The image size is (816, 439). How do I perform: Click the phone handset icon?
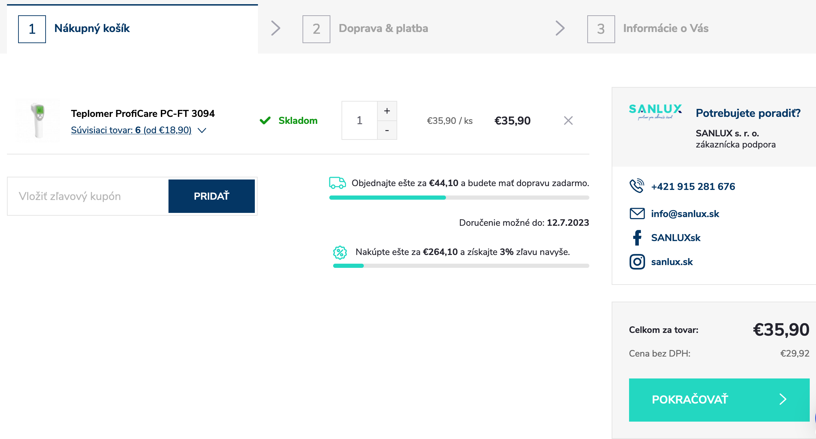coord(637,186)
